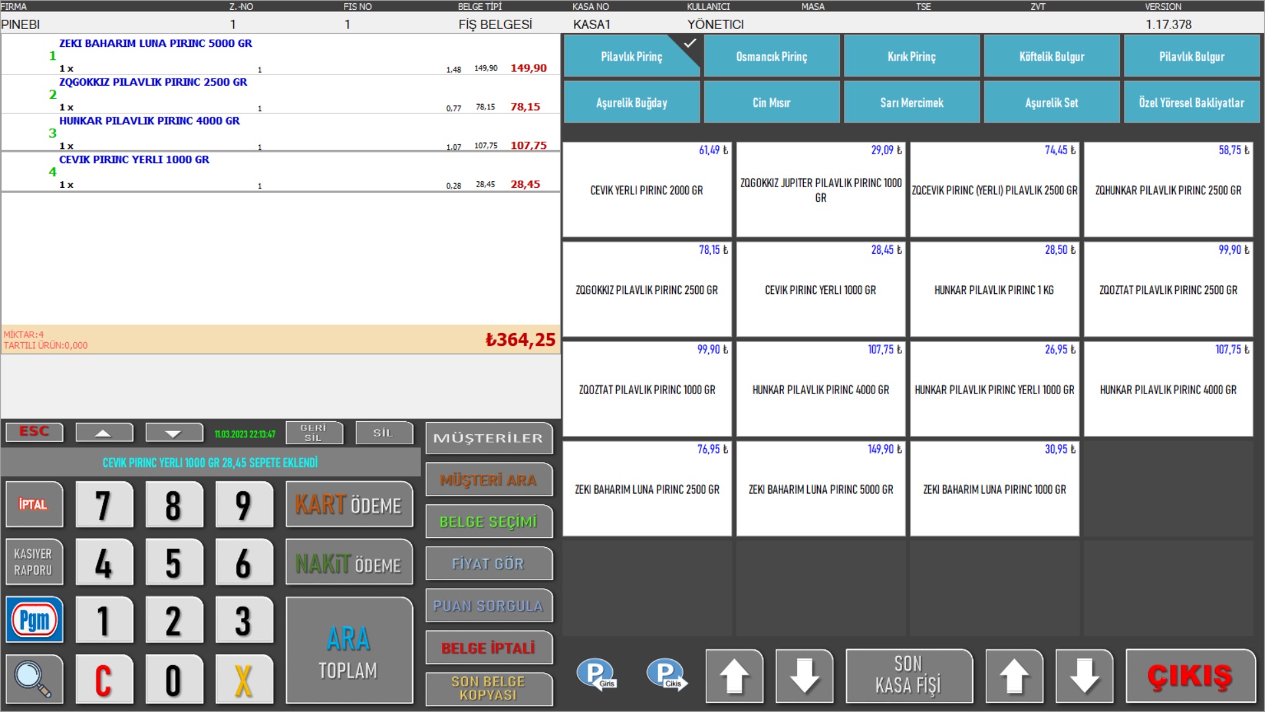Click the ARA TOPLAM button

pyautogui.click(x=349, y=651)
